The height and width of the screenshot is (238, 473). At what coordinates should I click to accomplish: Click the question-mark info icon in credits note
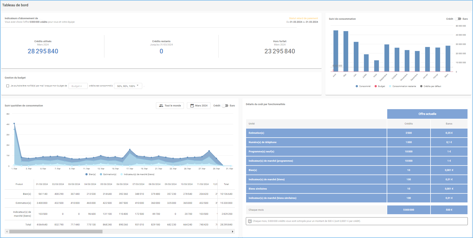pos(250,221)
